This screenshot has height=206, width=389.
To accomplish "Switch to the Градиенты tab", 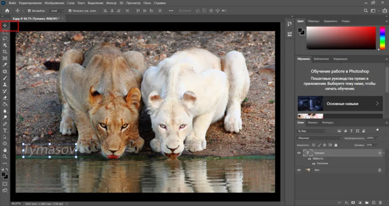I will coord(330,21).
